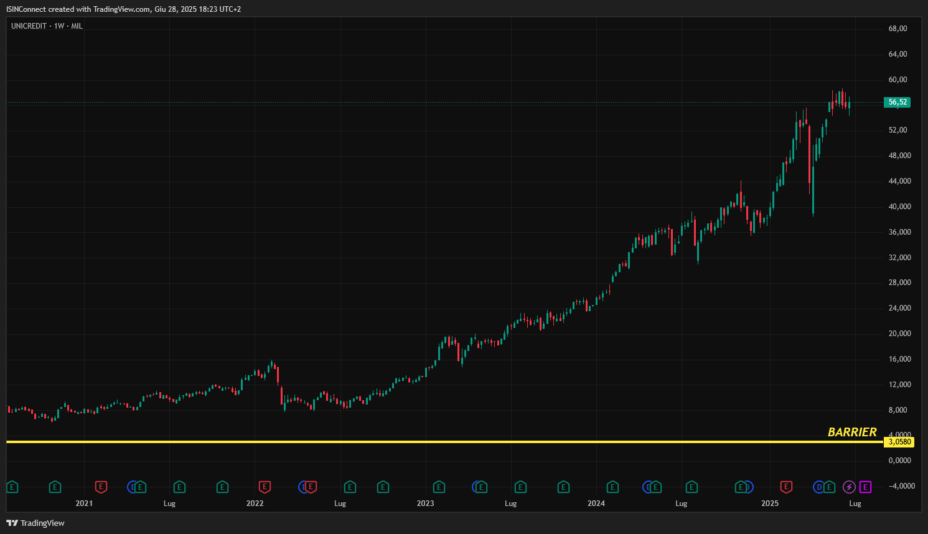Click the green 56,52 current price label
The height and width of the screenshot is (534, 928).
pyautogui.click(x=897, y=102)
